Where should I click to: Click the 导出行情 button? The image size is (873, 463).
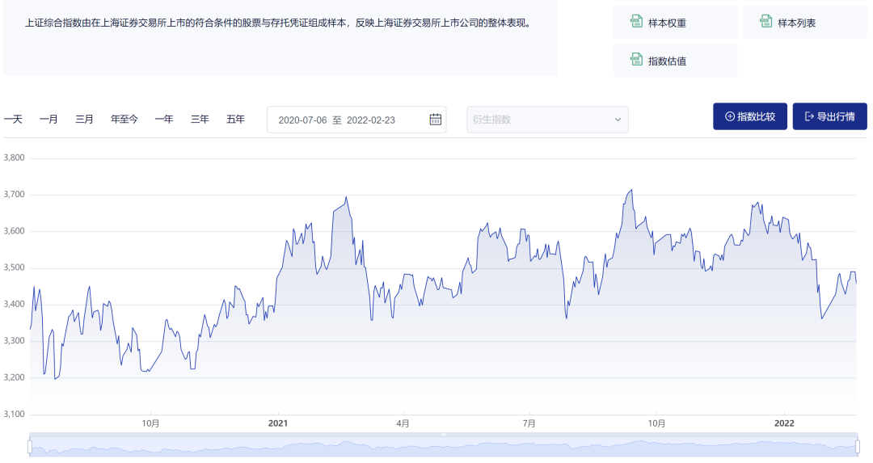point(829,116)
